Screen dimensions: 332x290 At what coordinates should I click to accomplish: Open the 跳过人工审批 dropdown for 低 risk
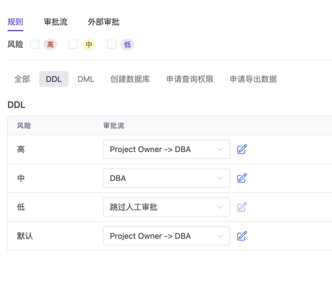pyautogui.click(x=166, y=207)
